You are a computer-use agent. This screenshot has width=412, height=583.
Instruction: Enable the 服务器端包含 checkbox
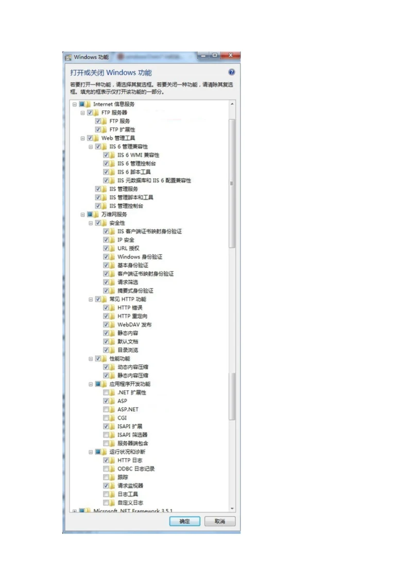pos(106,443)
